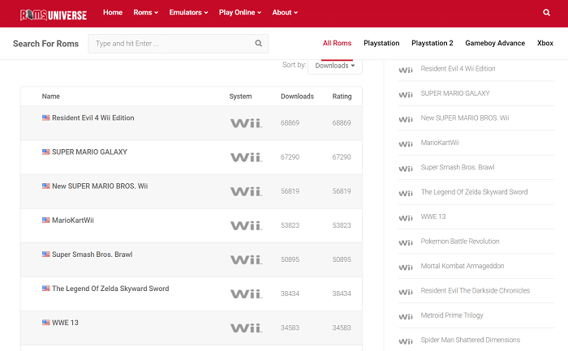Viewport: 568px width, 351px height.
Task: Switch to the Playstation tab
Action: pos(381,43)
